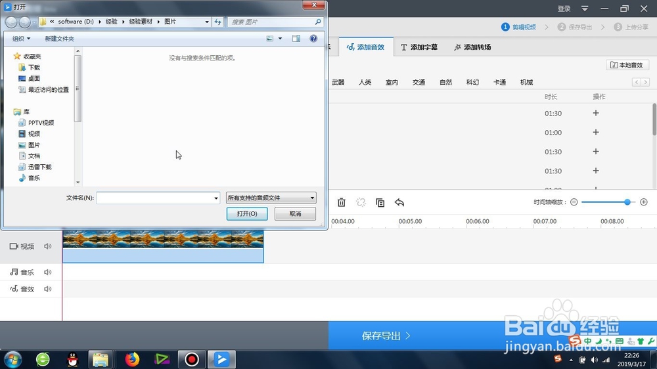Click the copy clip icon in the timeline toolbar
Screen dimensions: 657x369
pyautogui.click(x=380, y=202)
